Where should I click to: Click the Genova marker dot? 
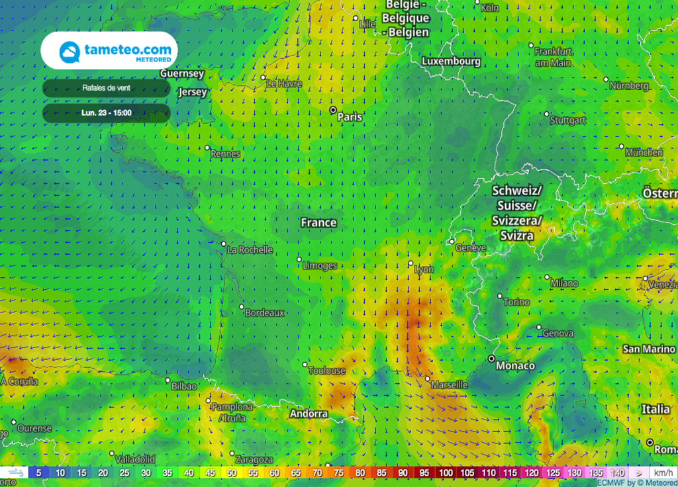pos(539,327)
